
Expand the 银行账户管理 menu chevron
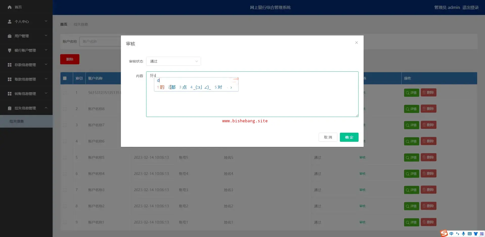(x=46, y=50)
